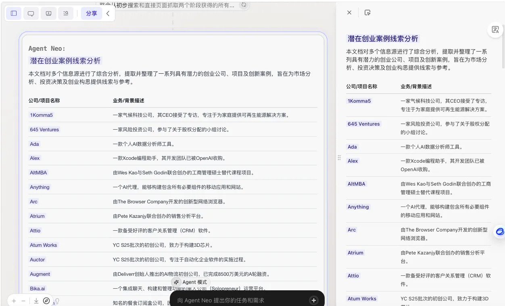Click the pointer-select icon in right panel
The height and width of the screenshot is (306, 505).
pyautogui.click(x=367, y=12)
